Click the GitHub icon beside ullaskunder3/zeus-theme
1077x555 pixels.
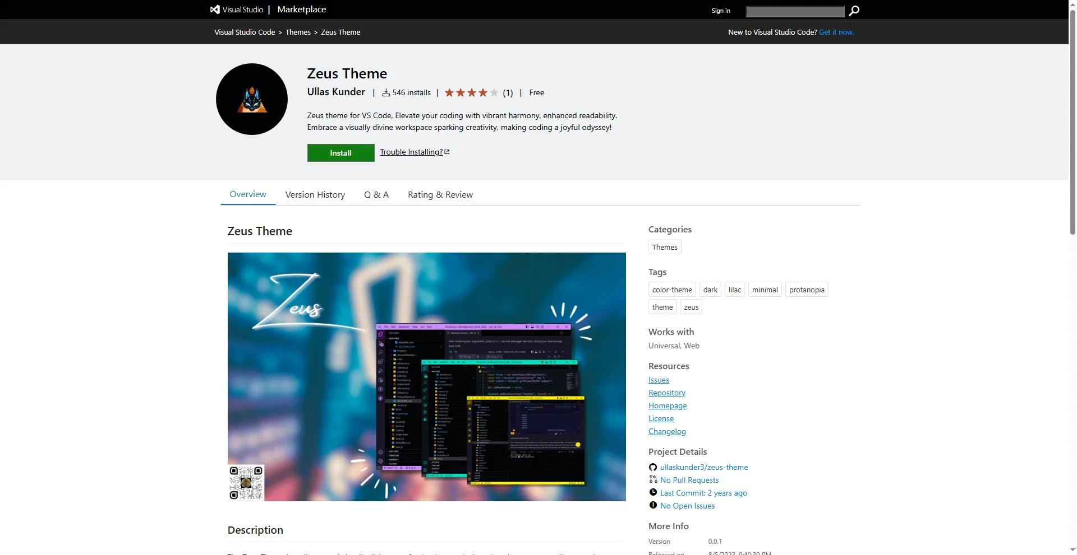pyautogui.click(x=653, y=467)
